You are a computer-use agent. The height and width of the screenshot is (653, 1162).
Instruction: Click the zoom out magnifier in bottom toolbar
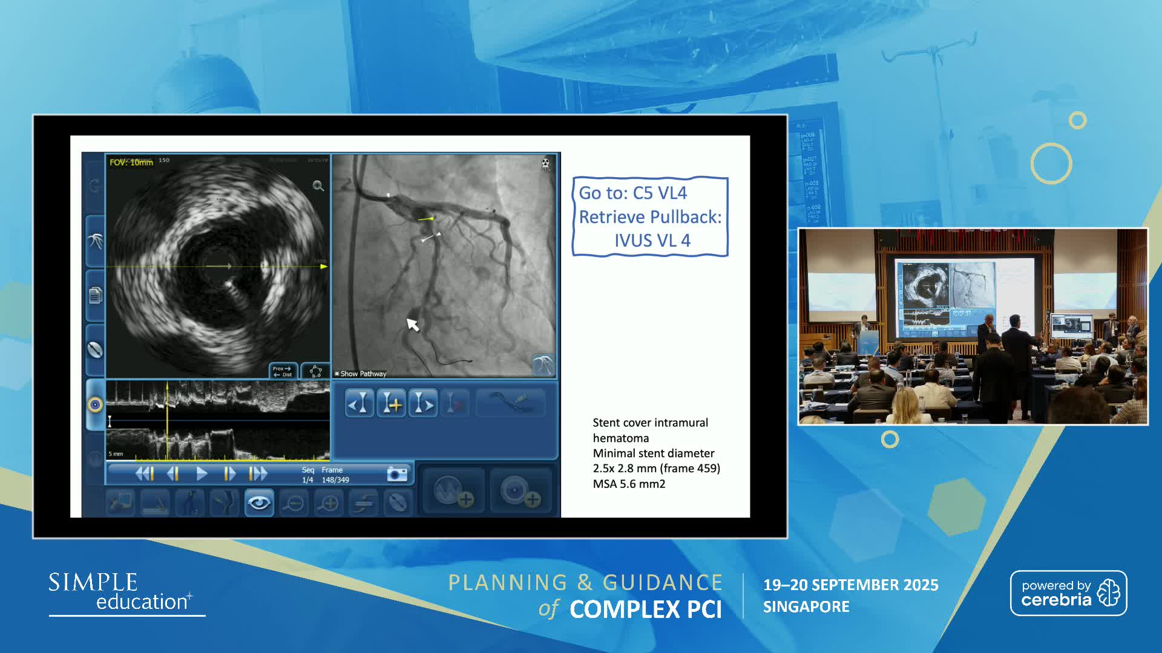coord(294,503)
